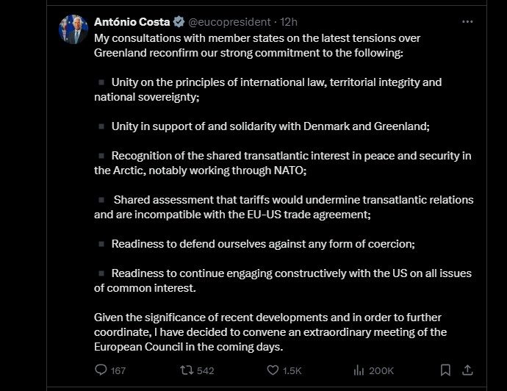Click the 1.5K likes count

click(292, 371)
